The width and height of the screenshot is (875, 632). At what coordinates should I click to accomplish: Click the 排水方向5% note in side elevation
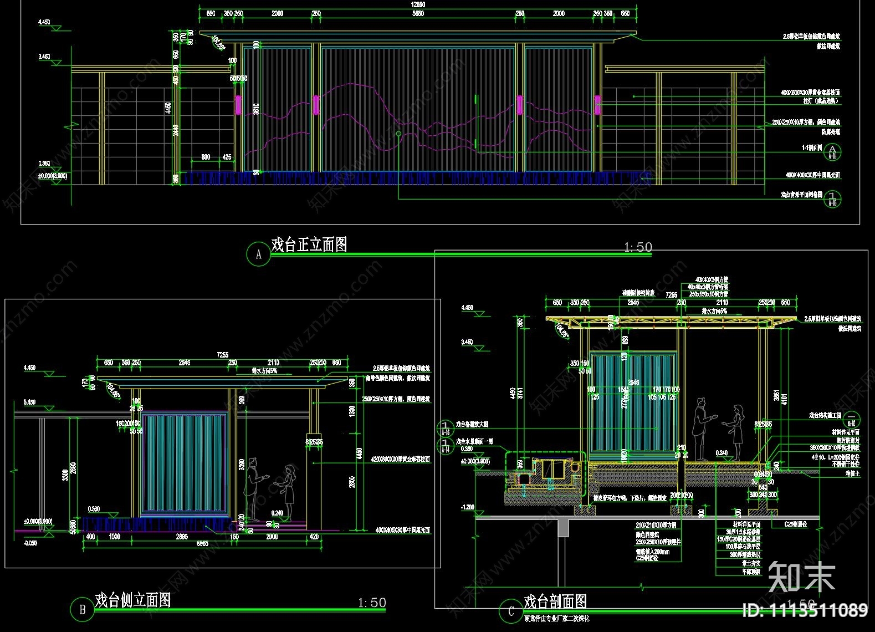[x=265, y=371]
